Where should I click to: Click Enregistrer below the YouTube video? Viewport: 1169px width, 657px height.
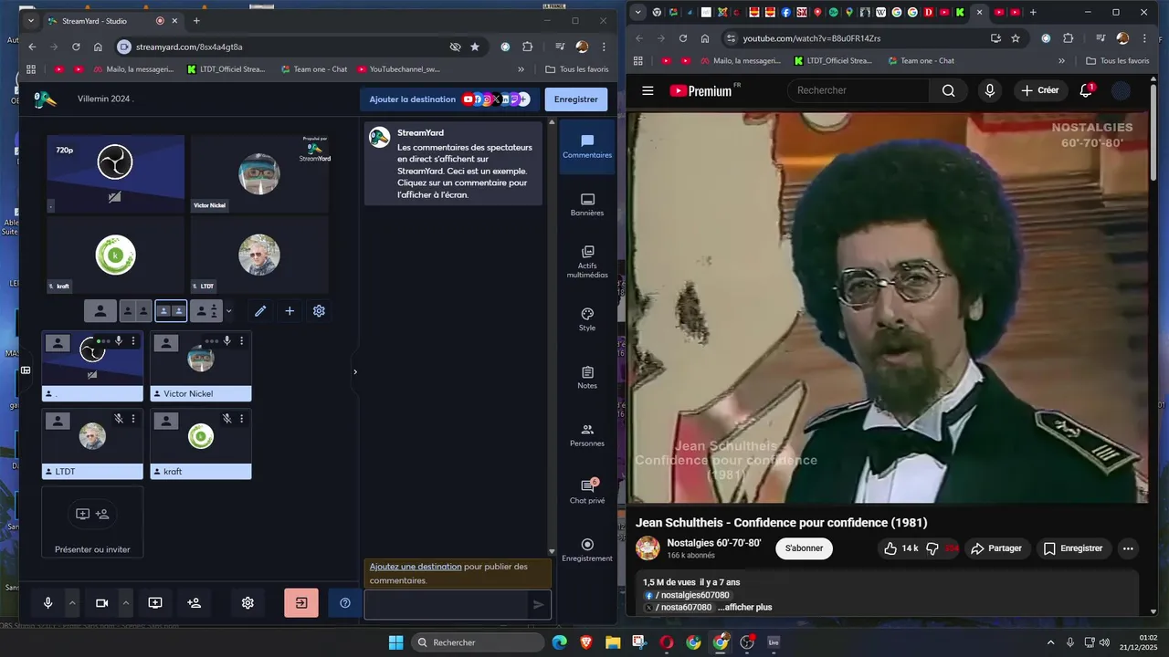(1073, 548)
